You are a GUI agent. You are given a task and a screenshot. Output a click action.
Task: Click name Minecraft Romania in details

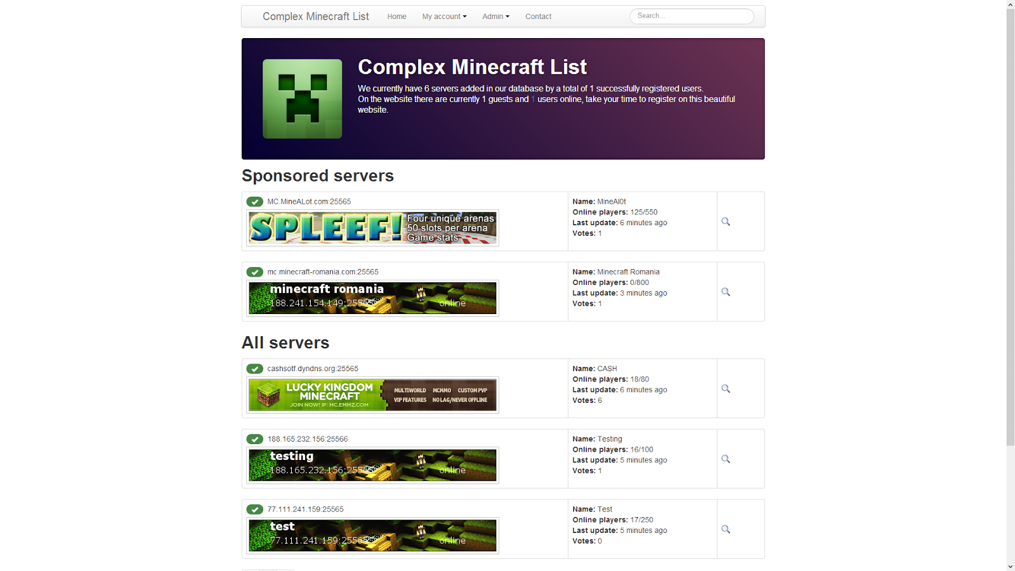click(x=628, y=272)
